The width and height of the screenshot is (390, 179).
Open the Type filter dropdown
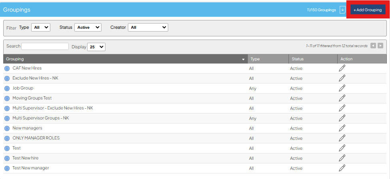click(41, 27)
